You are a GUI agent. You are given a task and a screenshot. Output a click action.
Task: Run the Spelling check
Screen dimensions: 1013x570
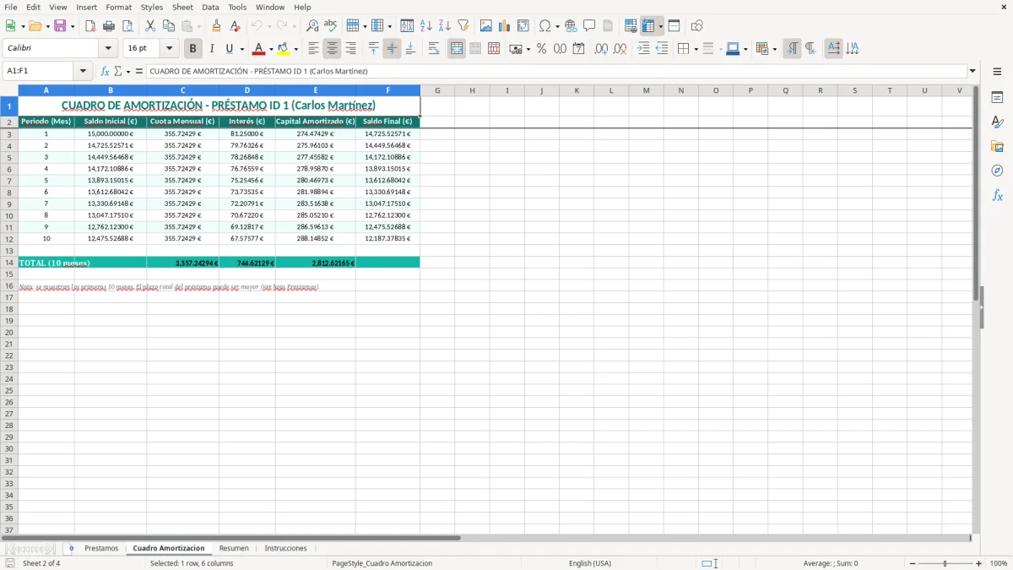(x=331, y=26)
